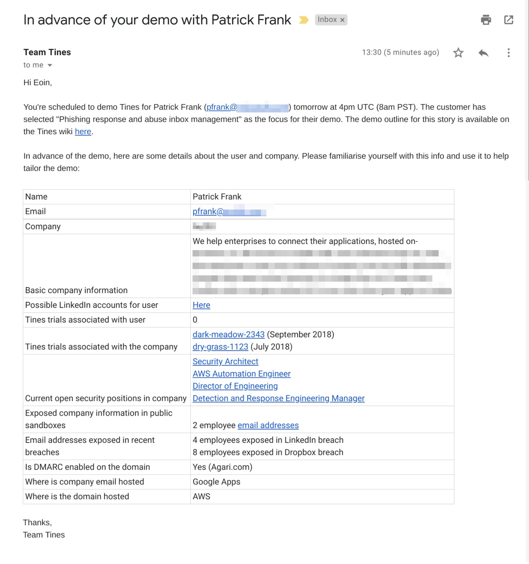Expand the 'to me' recipient details
The height and width of the screenshot is (564, 529).
click(x=49, y=65)
